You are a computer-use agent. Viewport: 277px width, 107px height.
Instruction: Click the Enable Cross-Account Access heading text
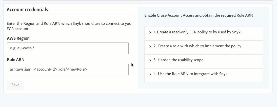[199, 15]
